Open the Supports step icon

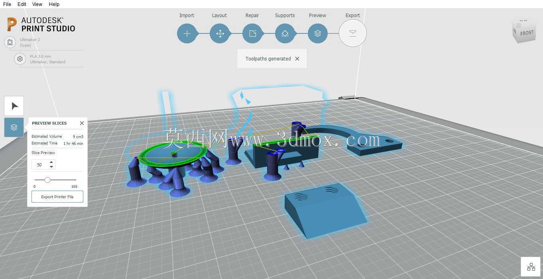pos(285,33)
